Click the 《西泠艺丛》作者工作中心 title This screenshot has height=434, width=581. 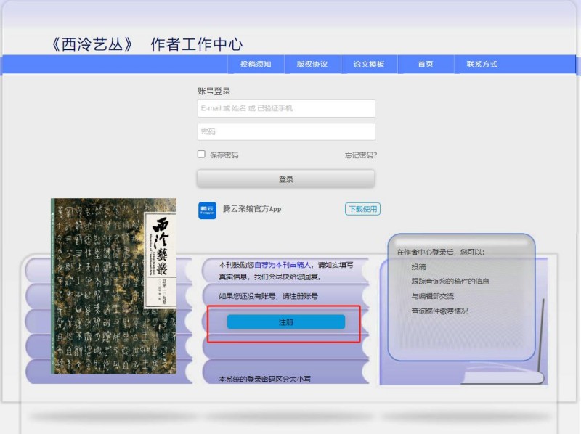pos(147,44)
